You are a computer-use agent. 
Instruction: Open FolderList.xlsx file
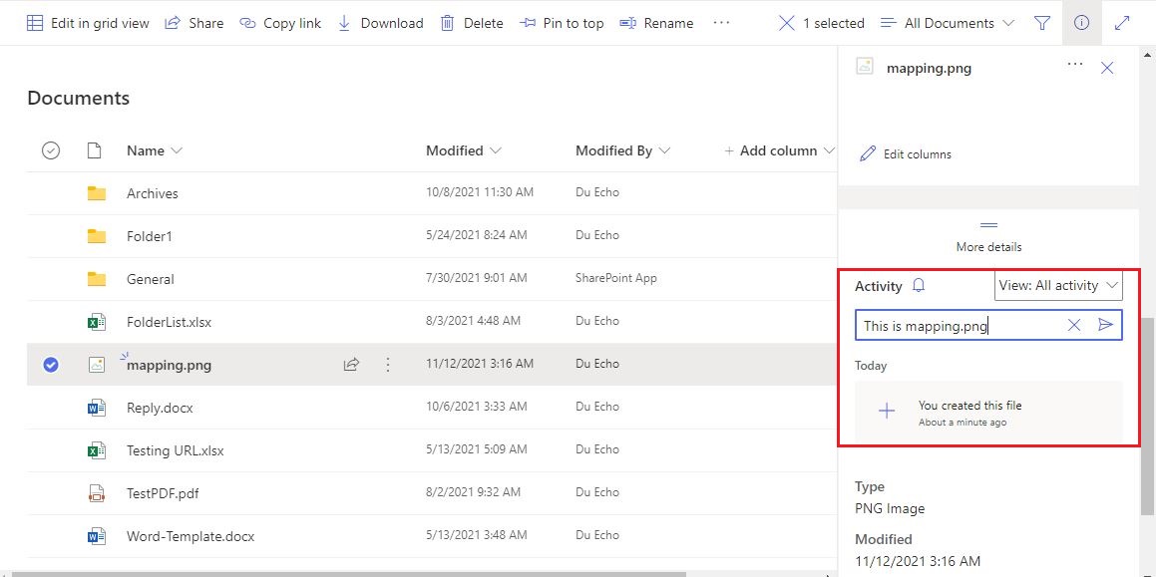click(169, 321)
